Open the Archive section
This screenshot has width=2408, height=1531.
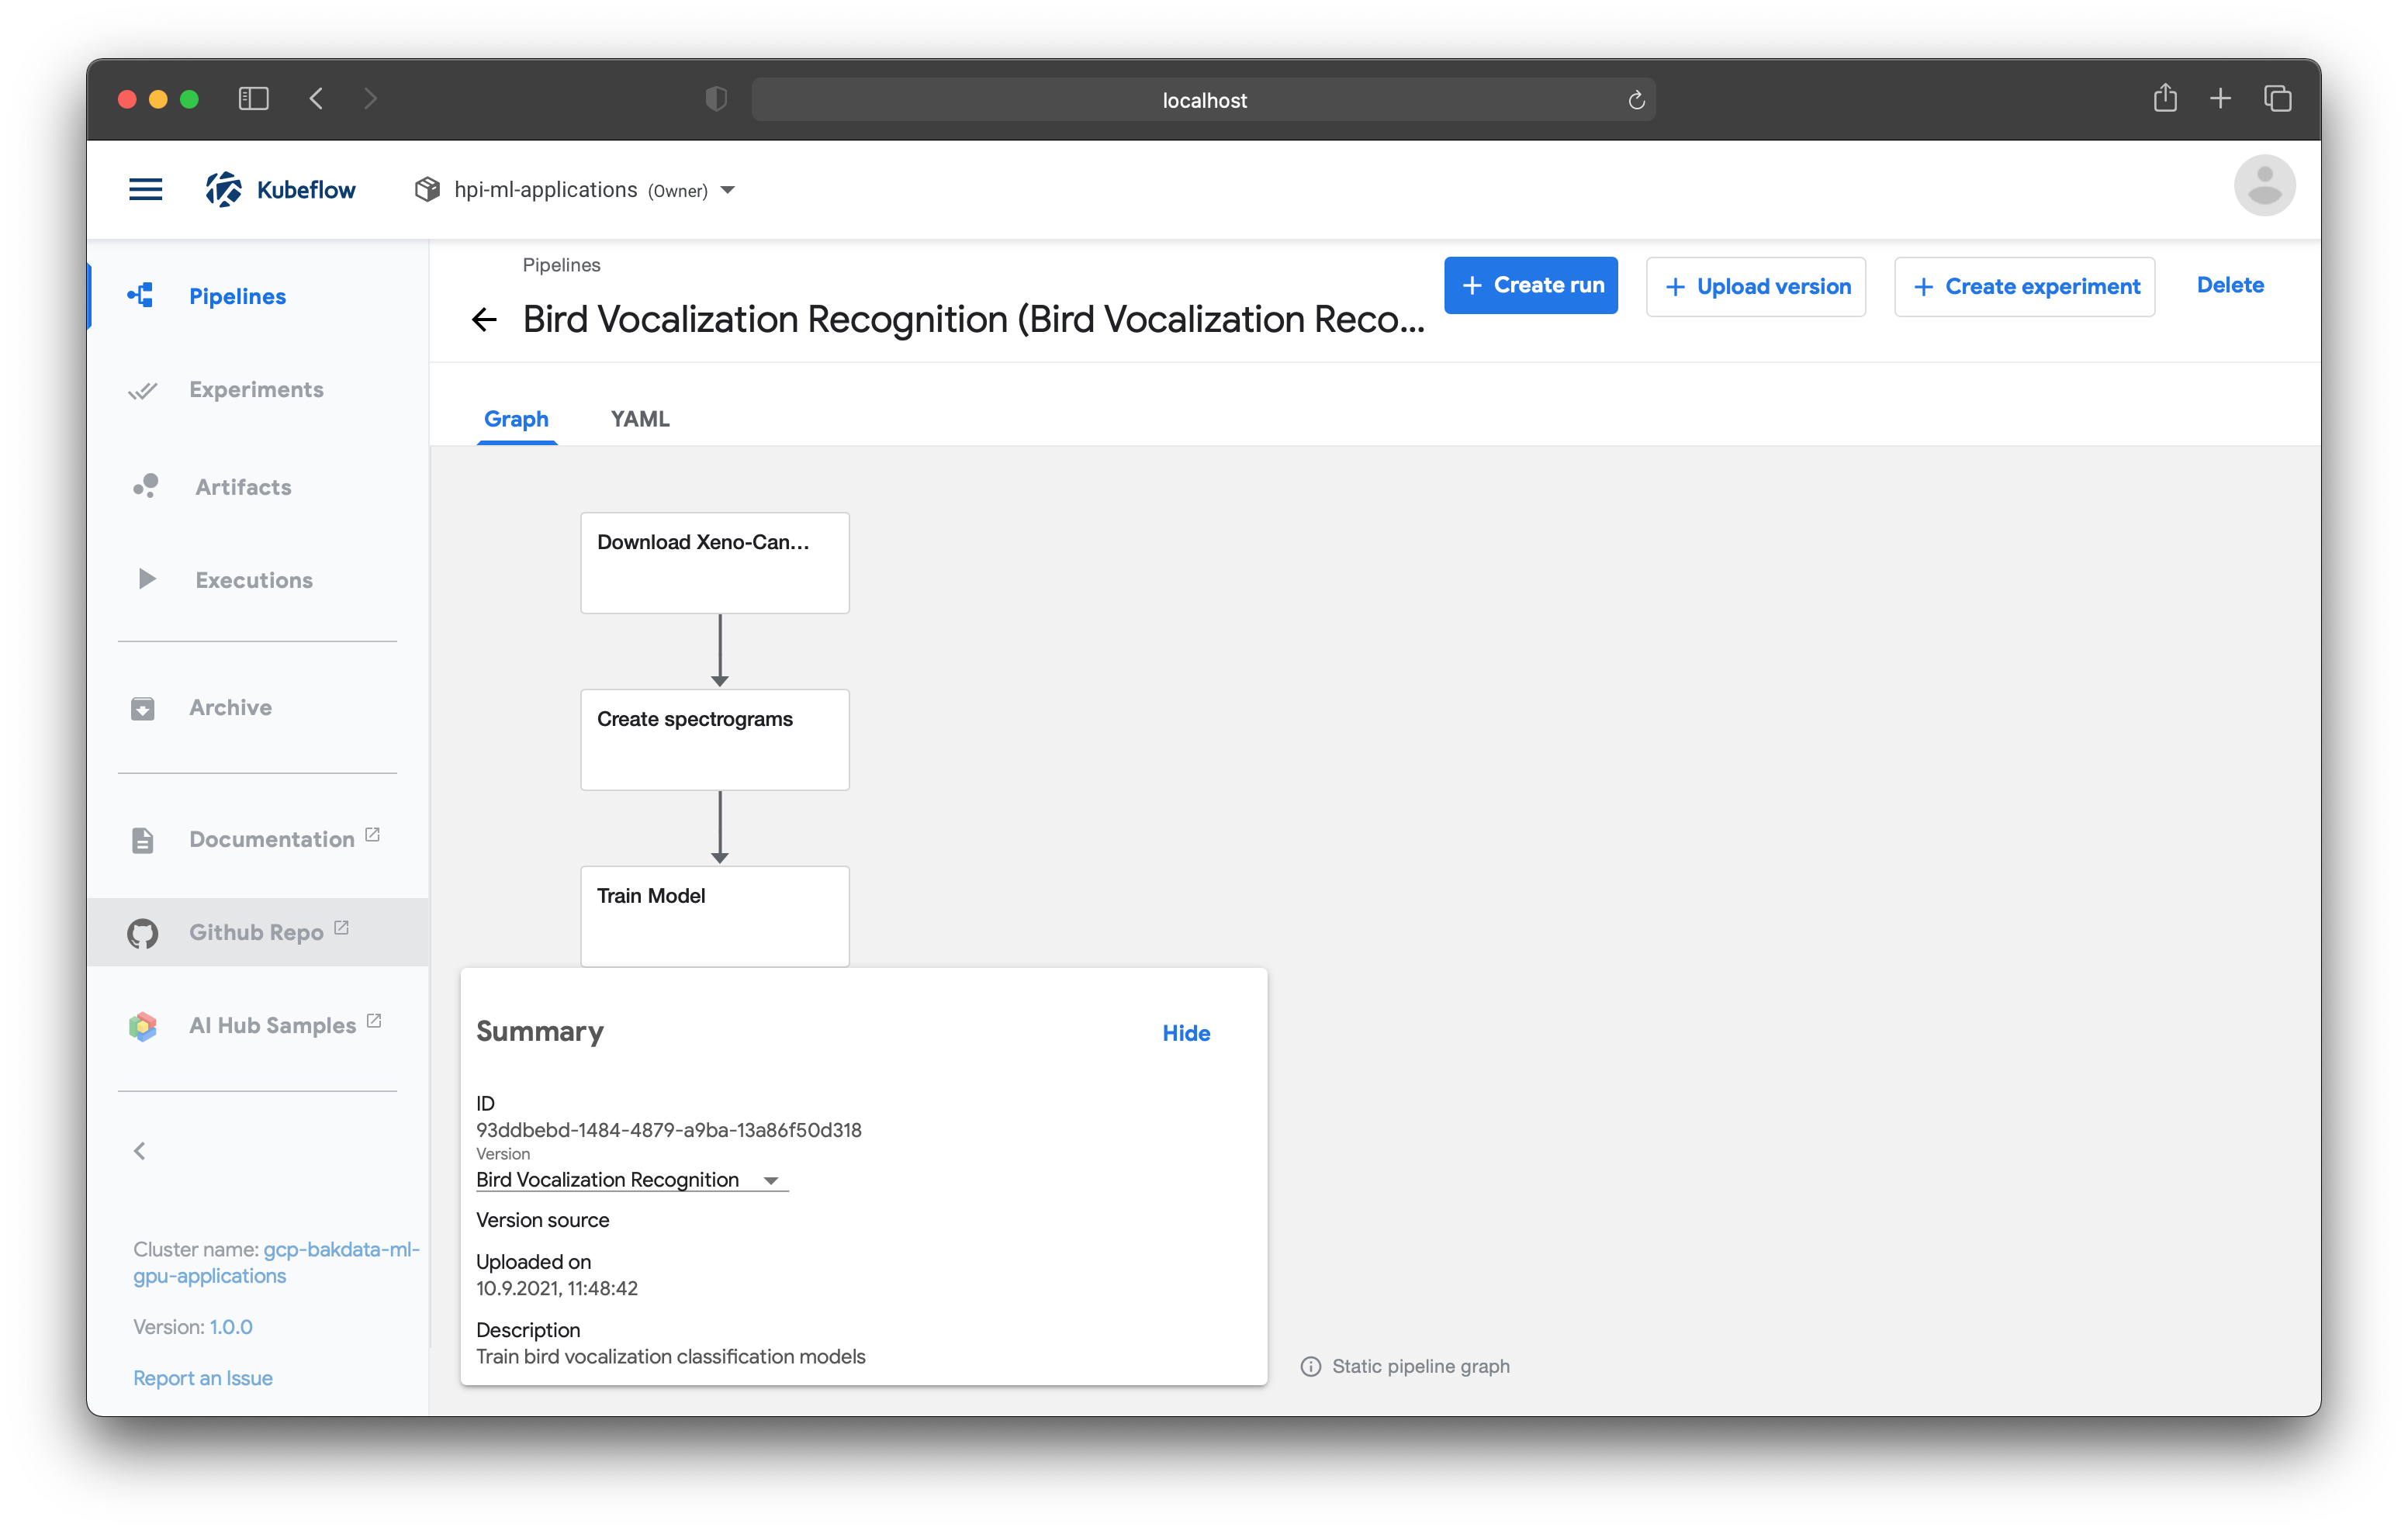230,707
